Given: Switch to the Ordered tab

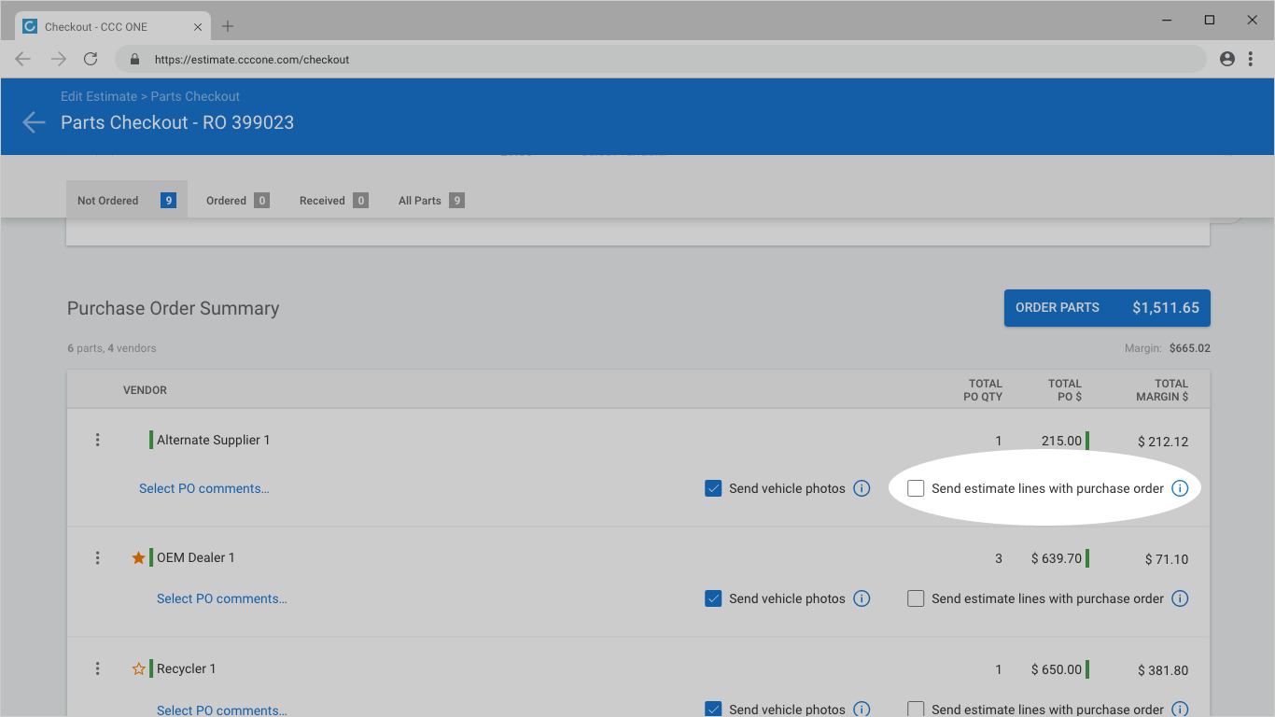Looking at the screenshot, I should point(238,200).
